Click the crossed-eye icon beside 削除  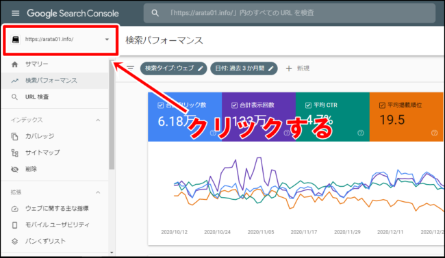click(15, 170)
